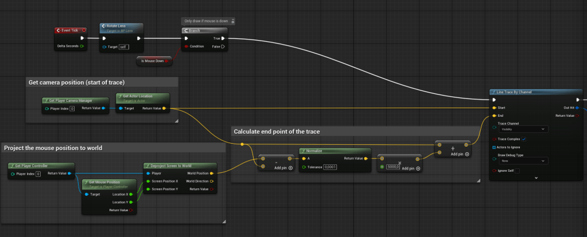Click the Normalize Tolerance value field
The height and width of the screenshot is (237, 587).
tap(329, 167)
